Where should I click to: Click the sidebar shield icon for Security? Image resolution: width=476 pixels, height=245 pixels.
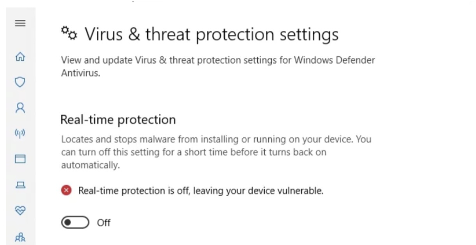click(20, 82)
